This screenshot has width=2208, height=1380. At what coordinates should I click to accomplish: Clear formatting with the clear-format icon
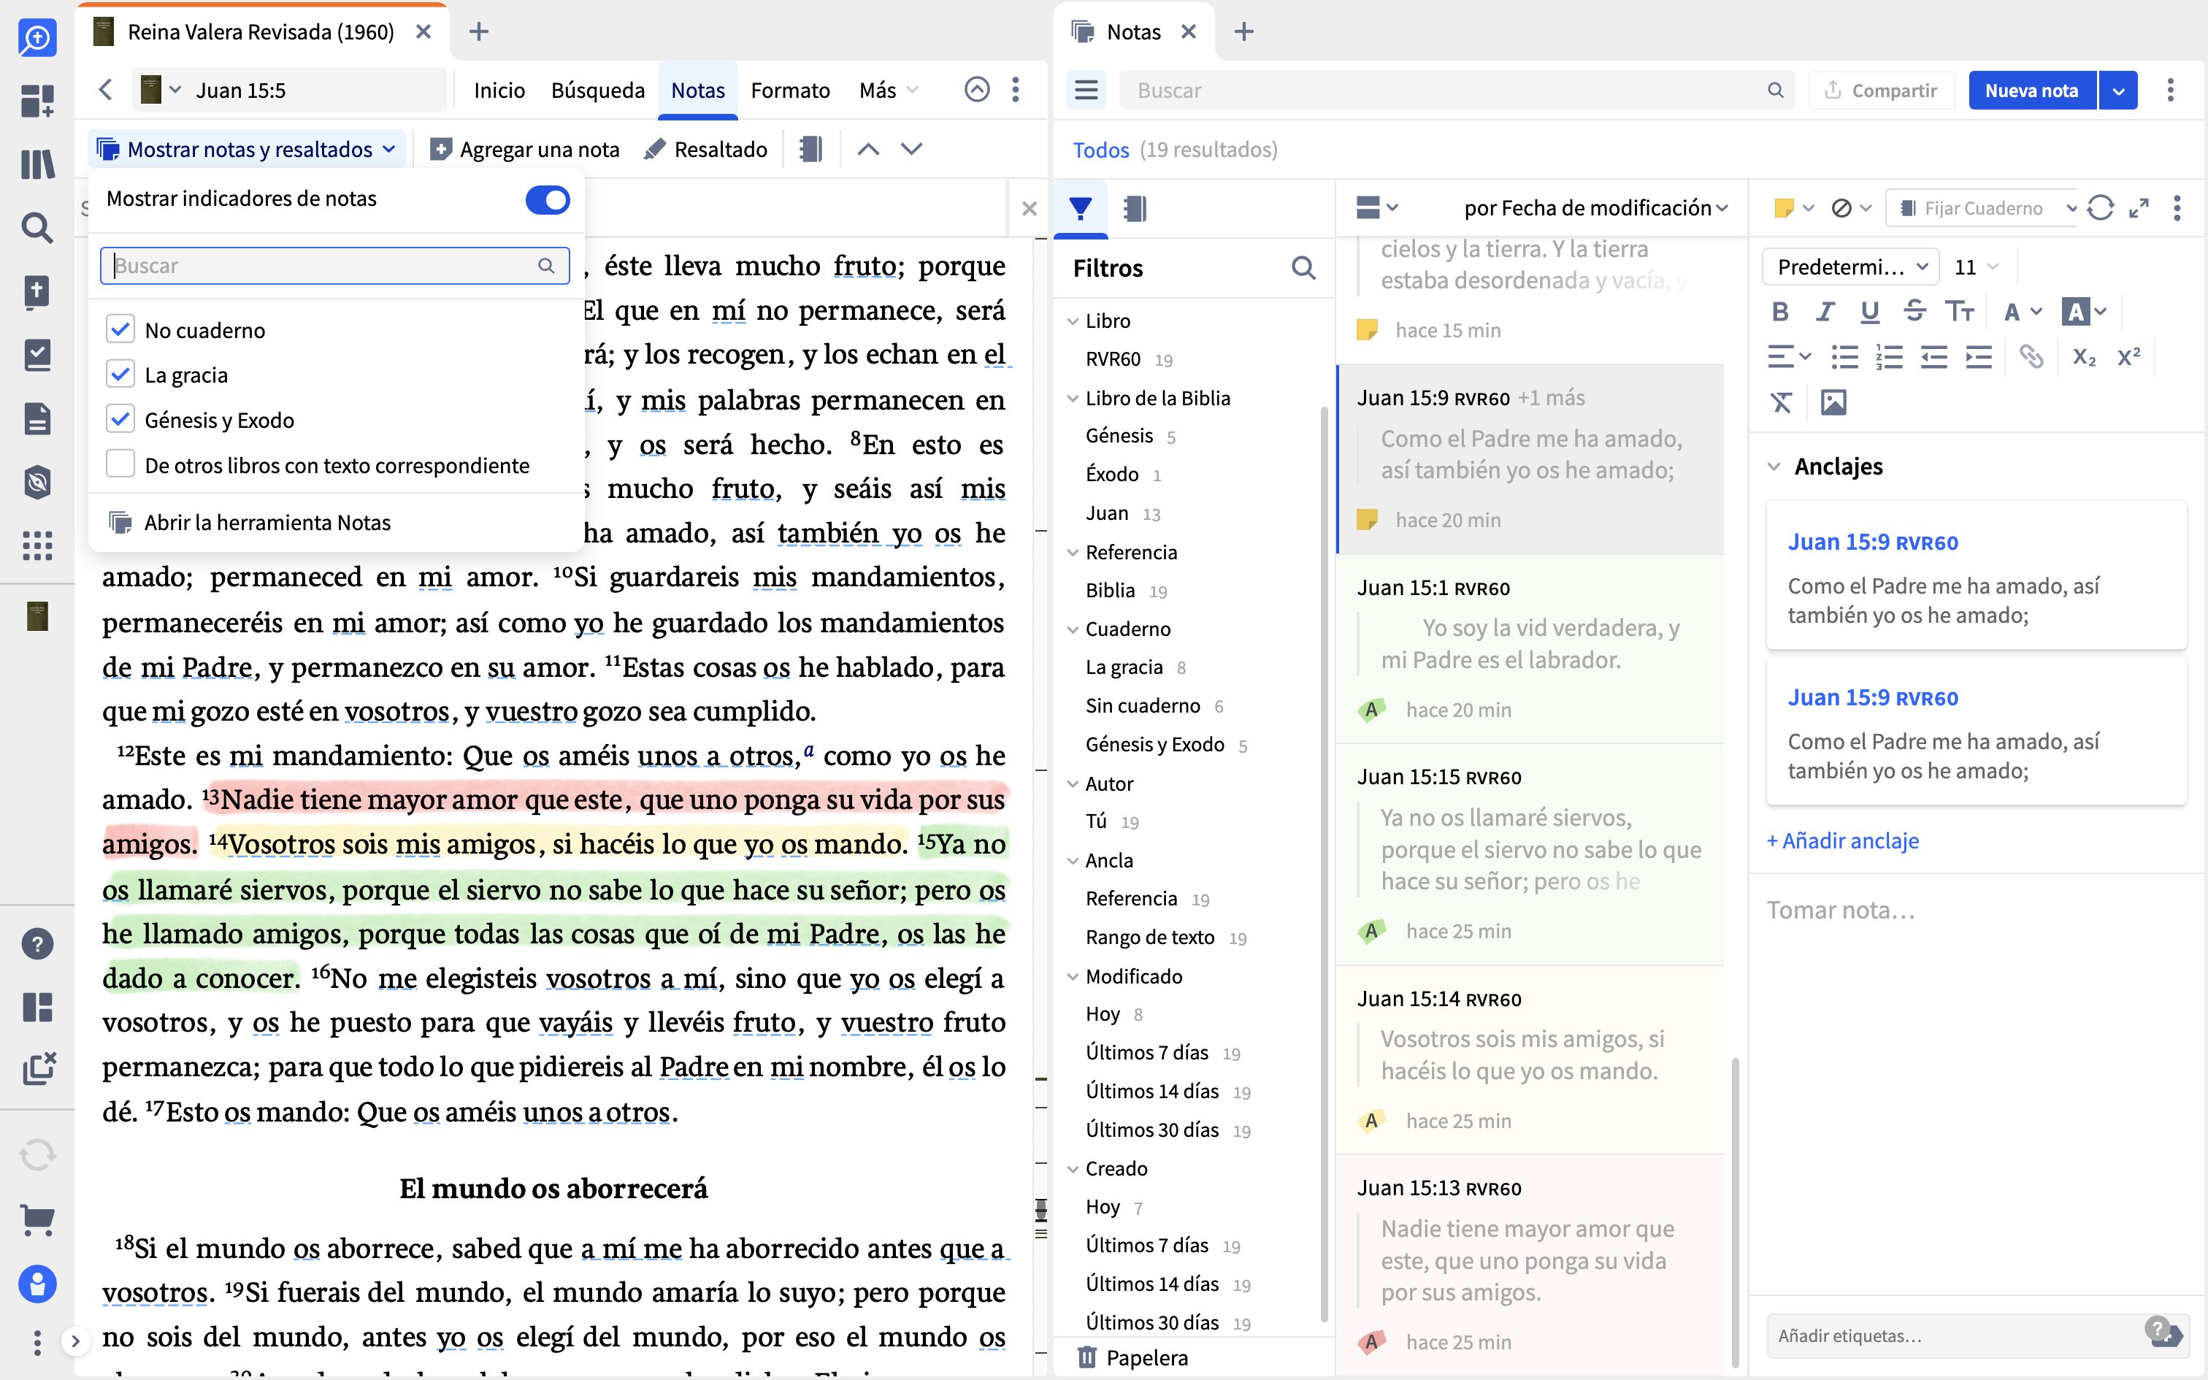(x=1781, y=402)
